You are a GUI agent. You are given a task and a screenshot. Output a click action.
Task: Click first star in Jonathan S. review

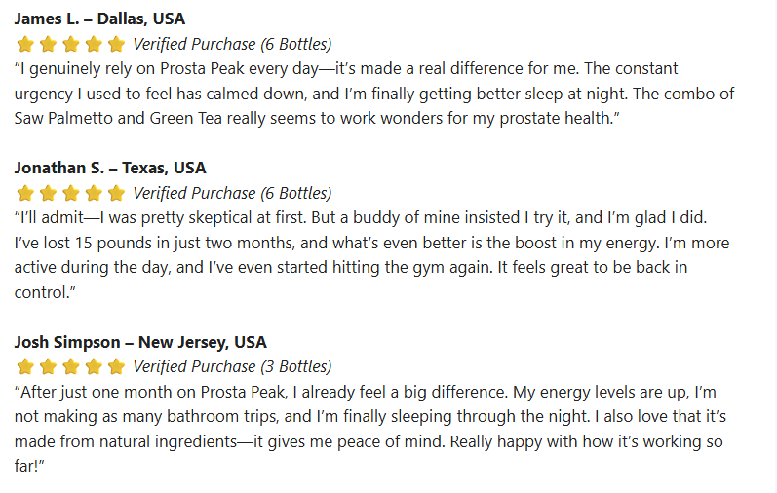point(25,193)
